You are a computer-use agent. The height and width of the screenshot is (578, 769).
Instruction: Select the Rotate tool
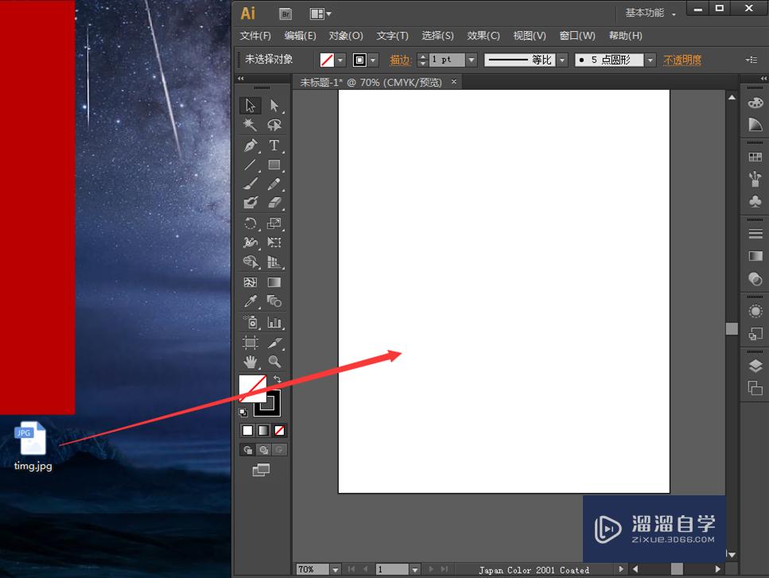tap(251, 223)
